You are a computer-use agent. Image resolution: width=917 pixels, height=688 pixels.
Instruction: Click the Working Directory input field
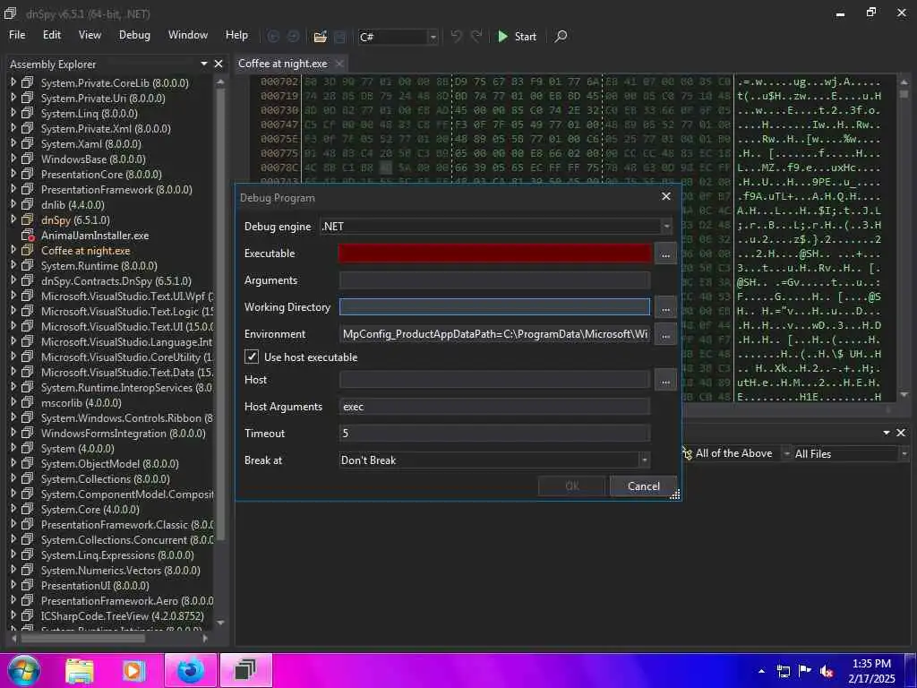point(494,306)
